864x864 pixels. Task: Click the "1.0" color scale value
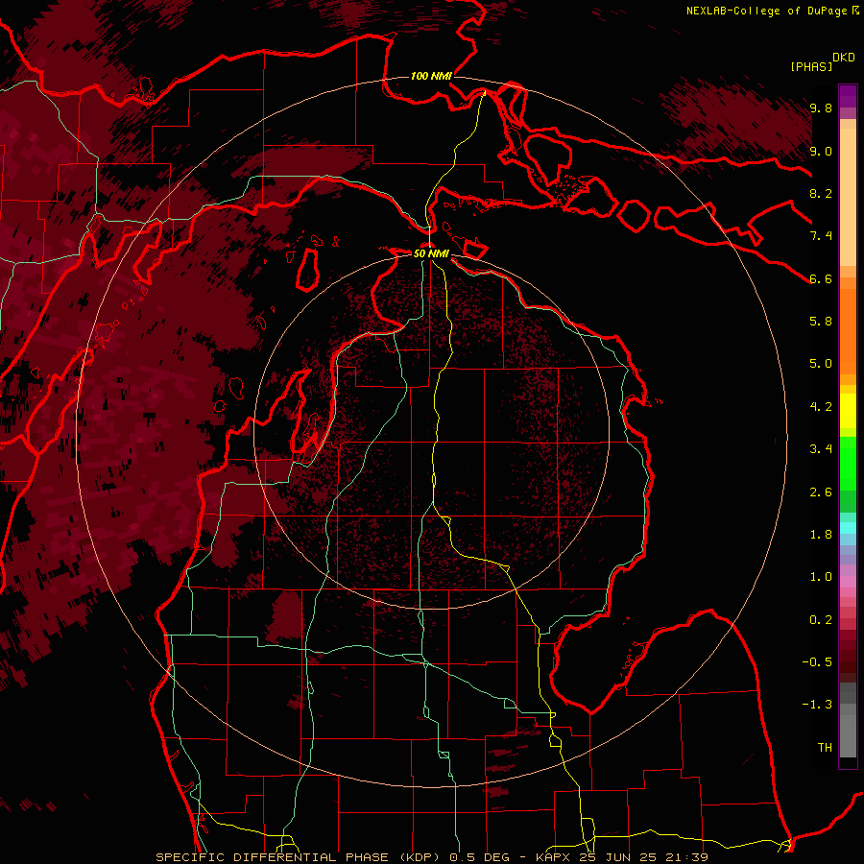pos(821,577)
